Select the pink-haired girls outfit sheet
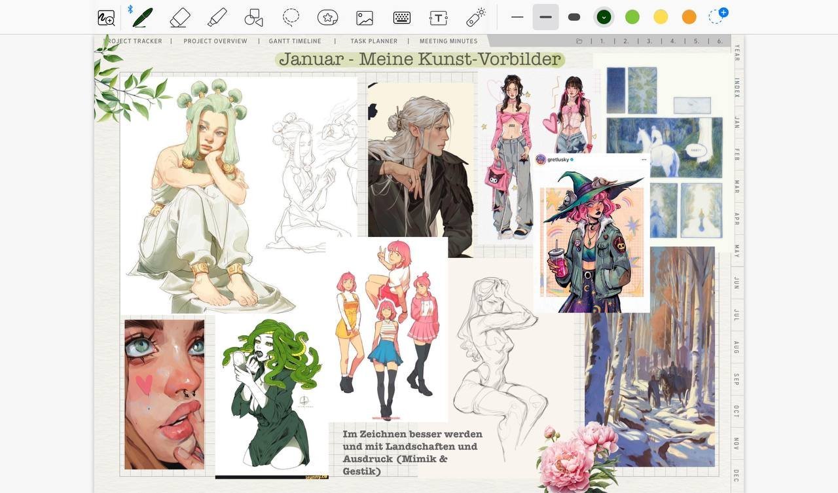This screenshot has width=838, height=493. pos(387,329)
